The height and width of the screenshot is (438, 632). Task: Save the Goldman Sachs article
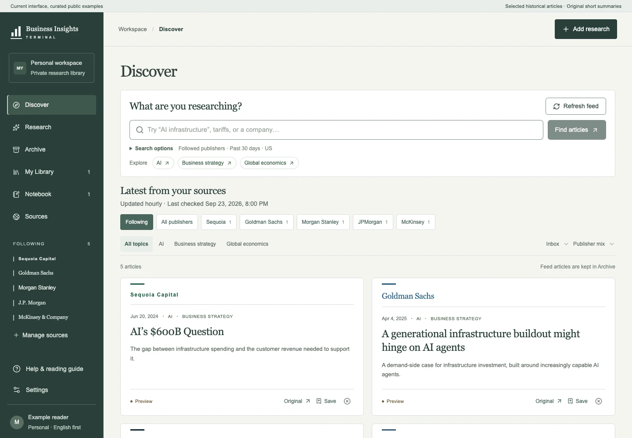[x=578, y=402]
